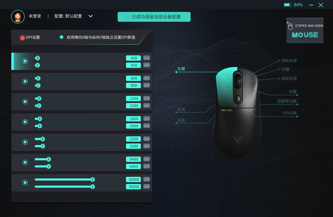The image size is (333, 217).
Task: Click the red DPI设置 indicator dot
Action: pos(22,38)
